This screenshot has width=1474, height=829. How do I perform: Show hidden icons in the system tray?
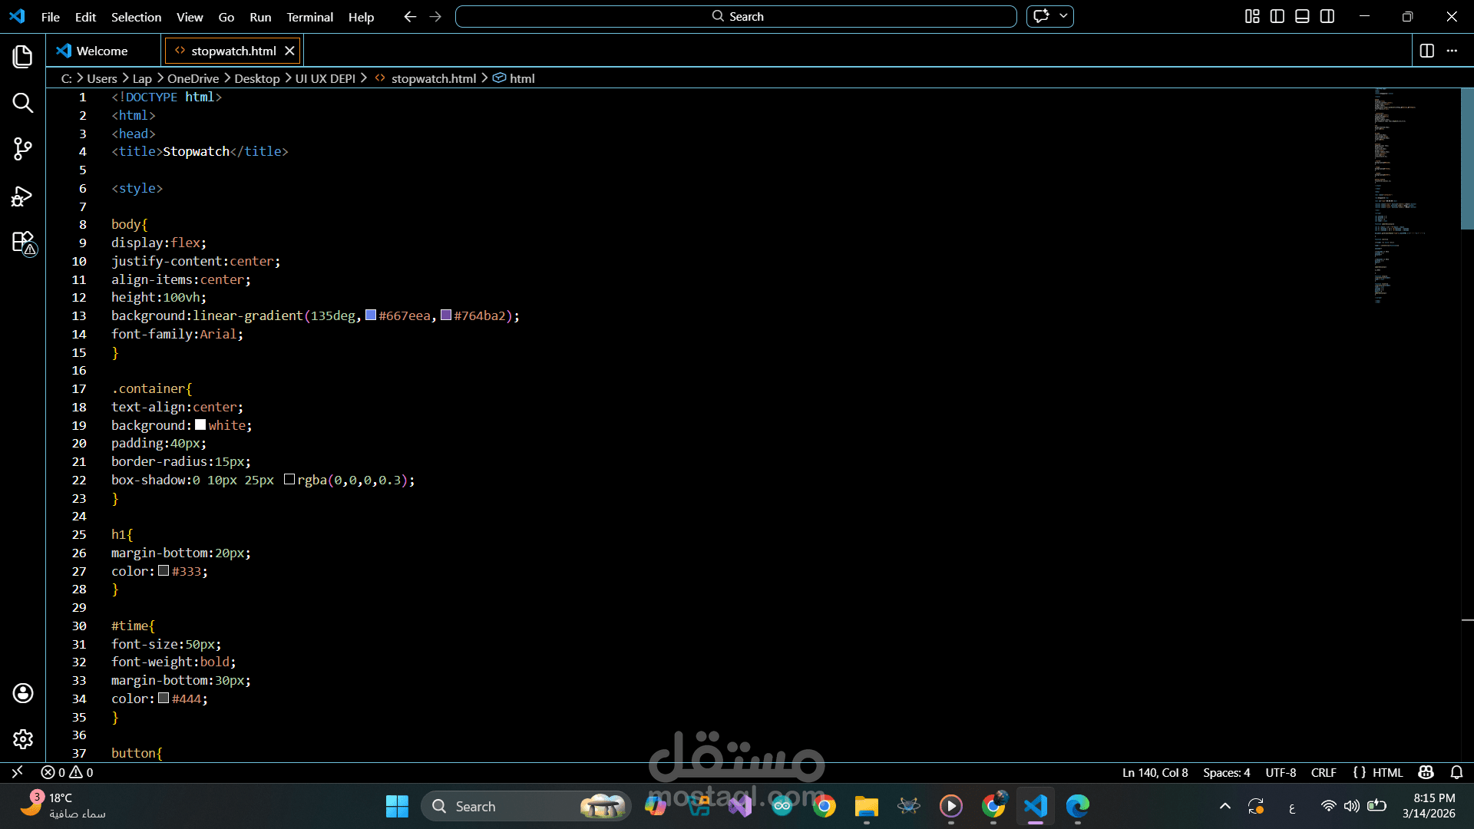pyautogui.click(x=1224, y=806)
